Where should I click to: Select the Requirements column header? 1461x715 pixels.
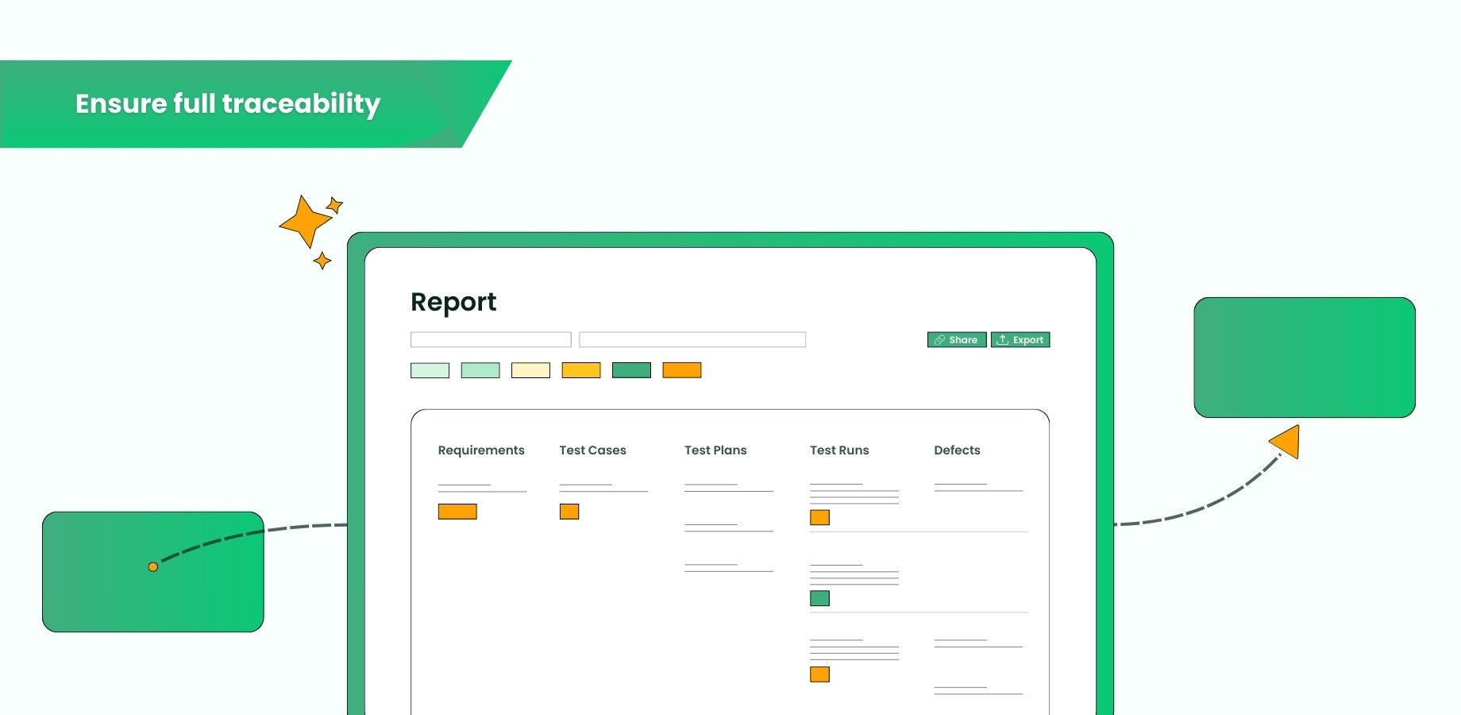point(481,450)
